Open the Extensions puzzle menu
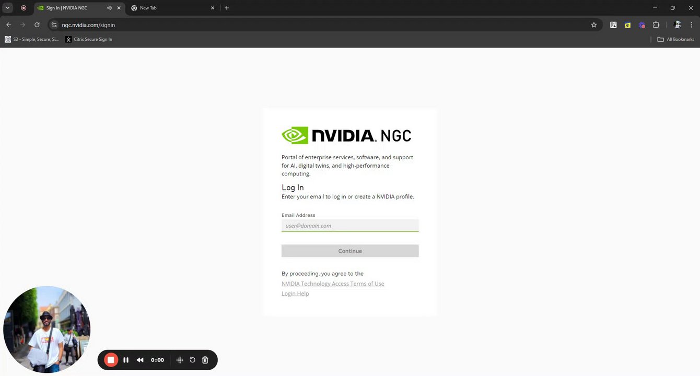 [x=656, y=25]
